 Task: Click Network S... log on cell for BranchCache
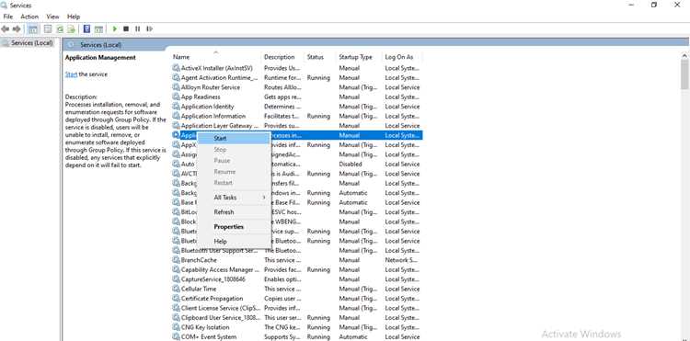(x=402, y=260)
